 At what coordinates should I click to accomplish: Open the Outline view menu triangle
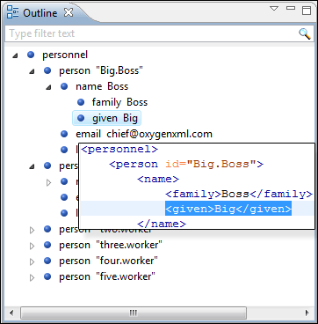(274, 9)
